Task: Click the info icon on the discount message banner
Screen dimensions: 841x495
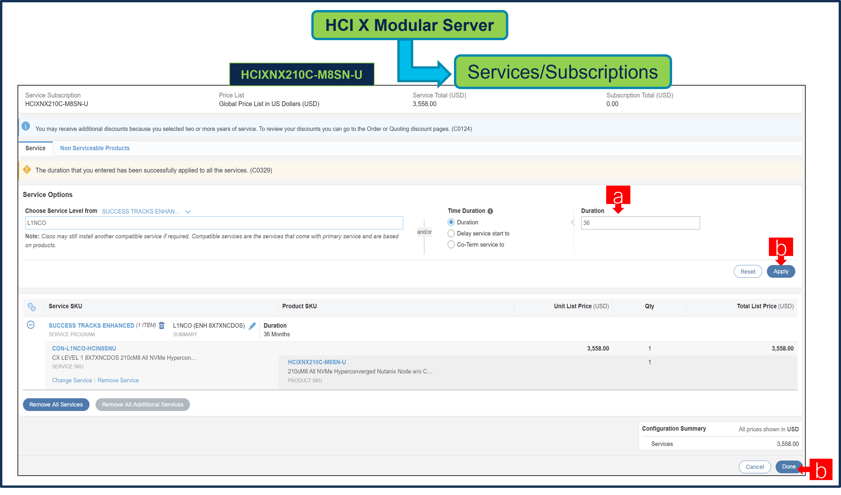Action: point(26,126)
